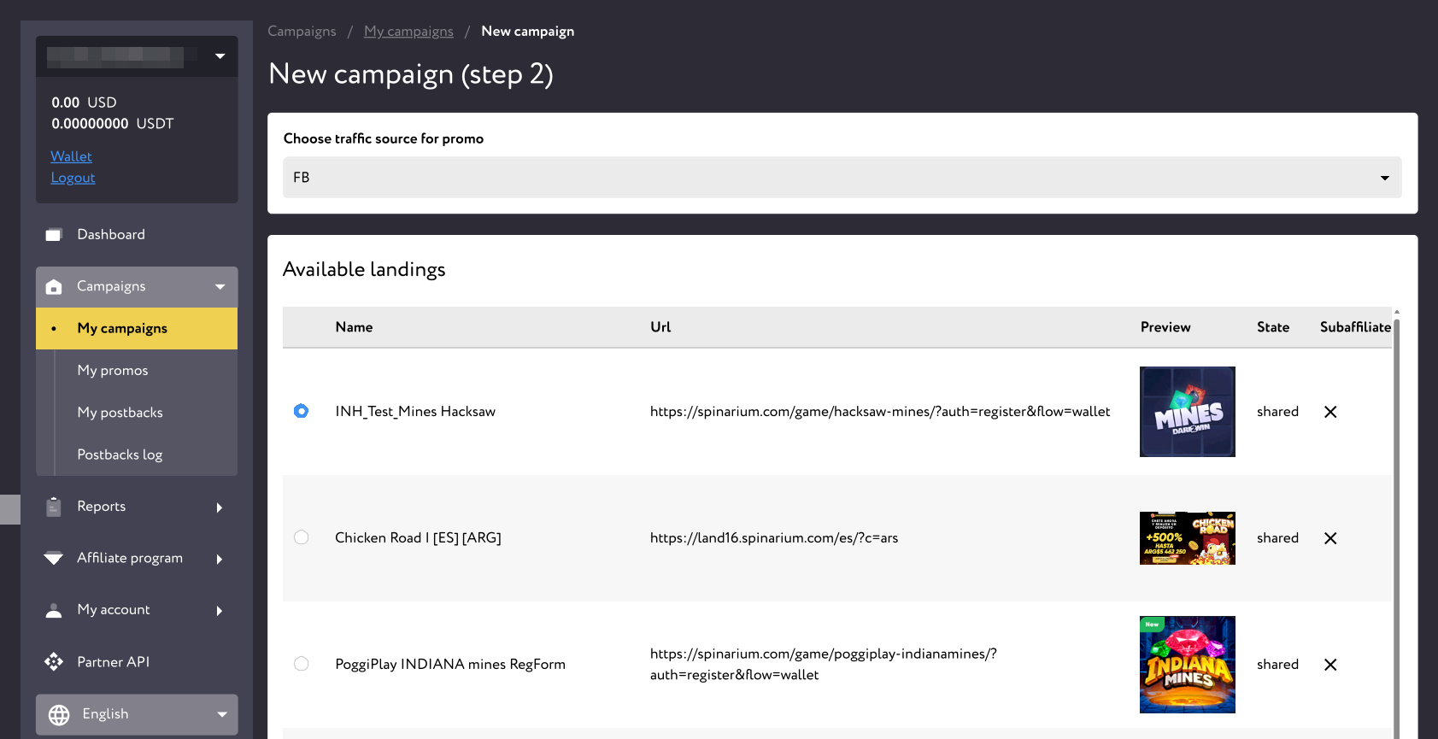Click the Dashboard icon in sidebar
This screenshot has height=739, width=1438.
pyautogui.click(x=54, y=234)
